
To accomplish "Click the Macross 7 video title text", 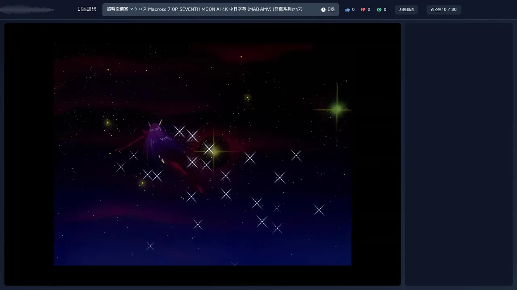I will tap(204, 9).
